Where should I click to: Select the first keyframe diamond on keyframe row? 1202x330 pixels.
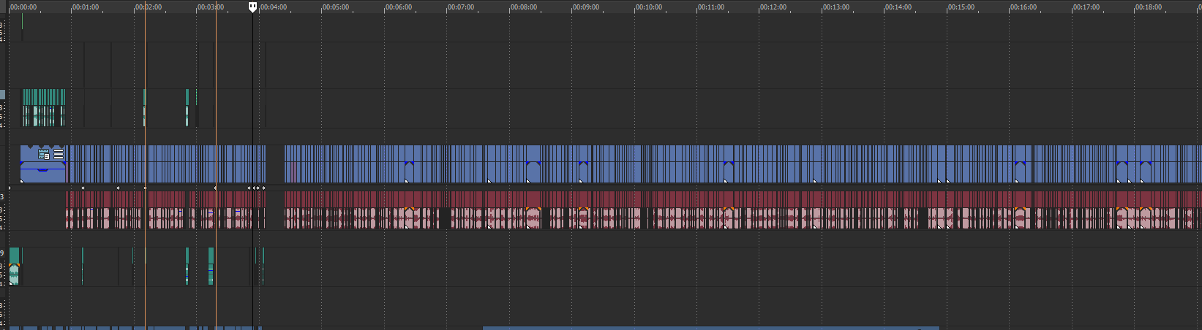coord(83,188)
